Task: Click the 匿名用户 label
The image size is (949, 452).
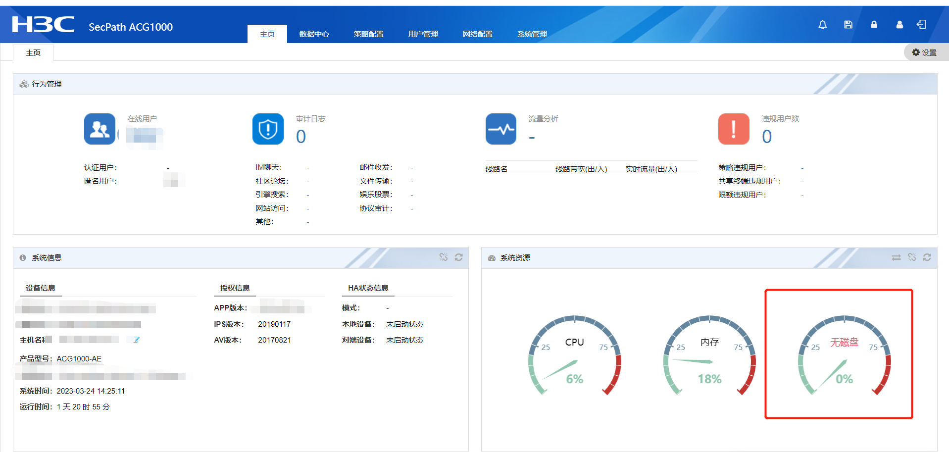Action: (100, 181)
